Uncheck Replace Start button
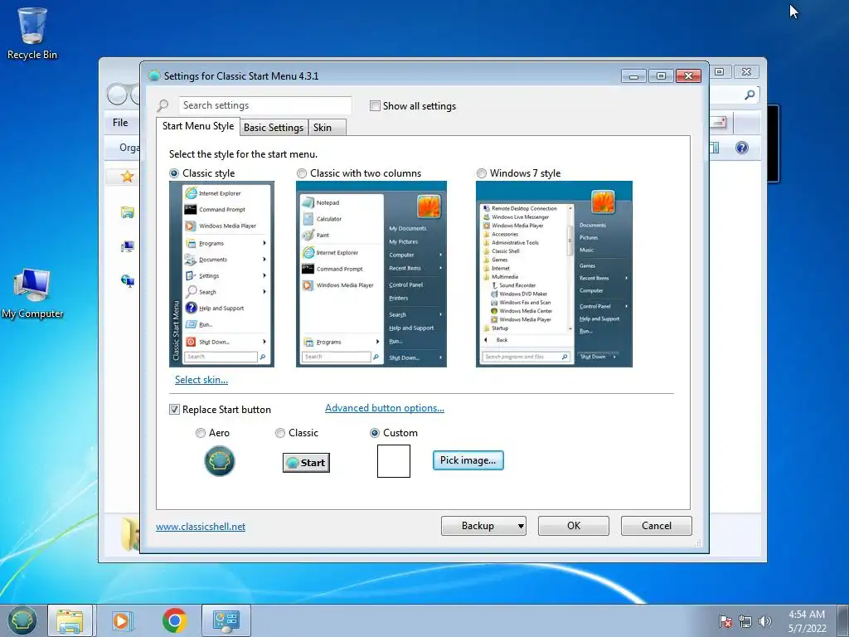 pos(174,410)
